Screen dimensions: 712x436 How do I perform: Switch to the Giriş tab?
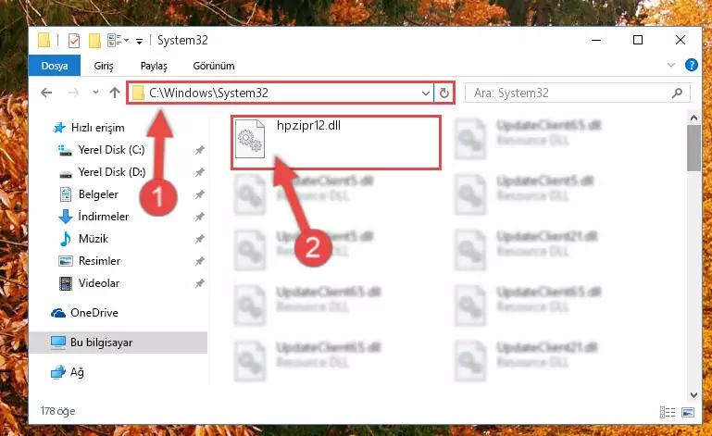104,66
